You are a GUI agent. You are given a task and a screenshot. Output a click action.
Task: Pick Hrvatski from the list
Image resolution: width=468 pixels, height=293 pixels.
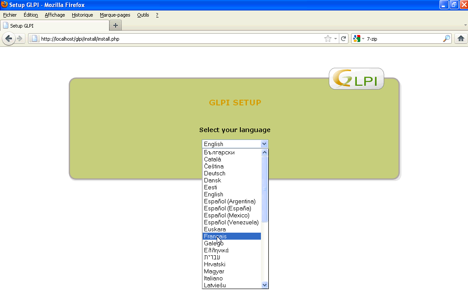(232, 265)
